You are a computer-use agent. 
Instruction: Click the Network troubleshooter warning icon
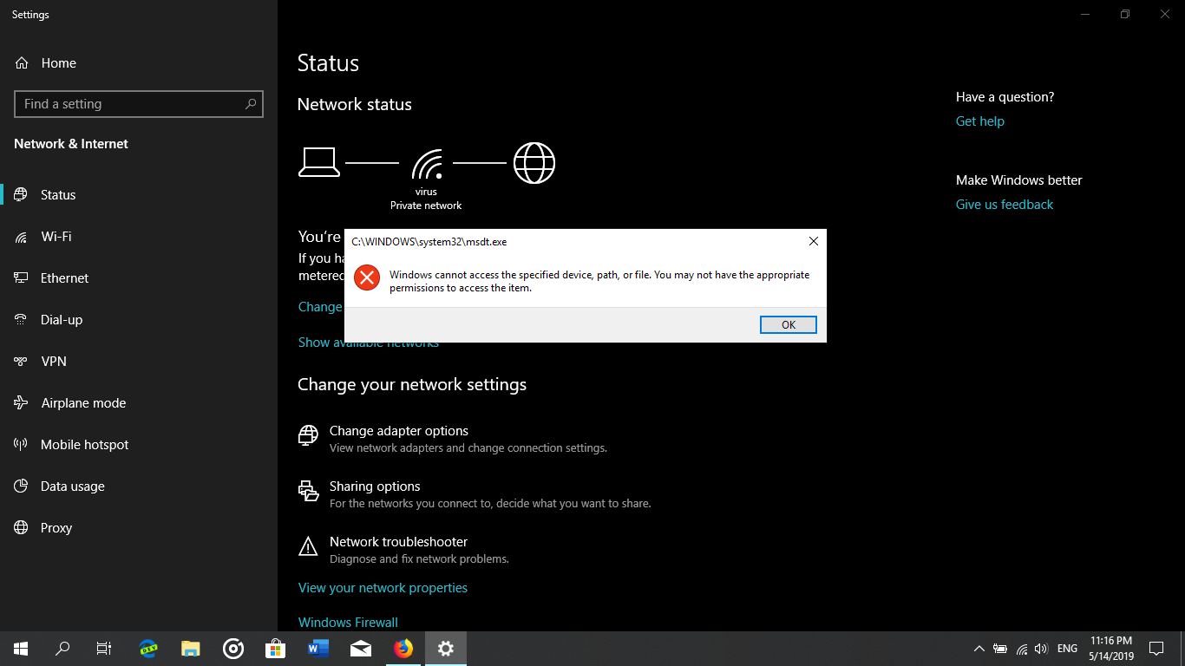(x=308, y=546)
